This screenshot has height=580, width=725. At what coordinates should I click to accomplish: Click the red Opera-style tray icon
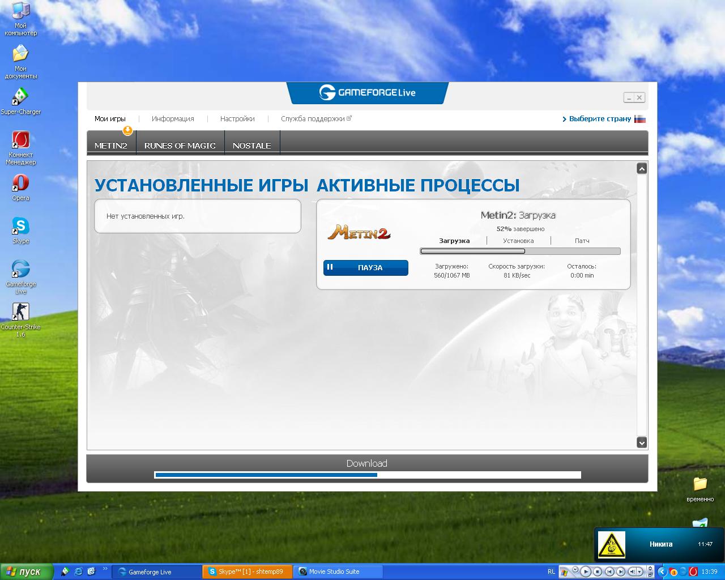click(x=693, y=572)
